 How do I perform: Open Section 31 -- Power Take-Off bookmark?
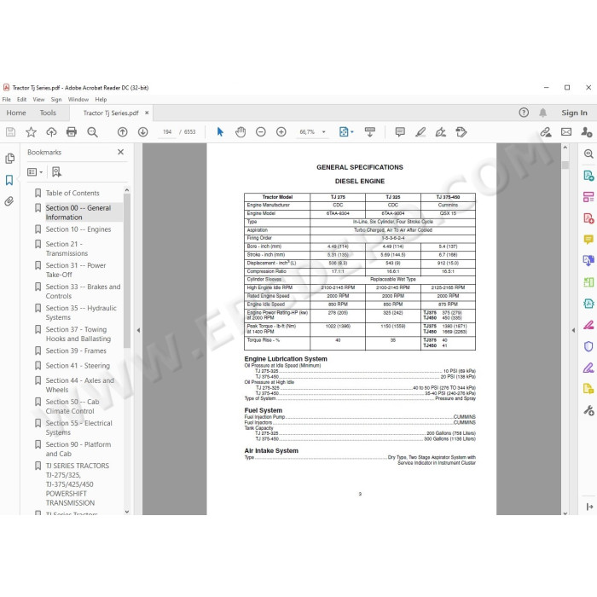click(x=76, y=270)
